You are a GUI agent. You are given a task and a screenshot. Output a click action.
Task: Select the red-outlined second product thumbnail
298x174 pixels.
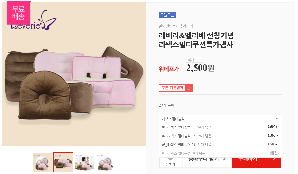pos(63,162)
